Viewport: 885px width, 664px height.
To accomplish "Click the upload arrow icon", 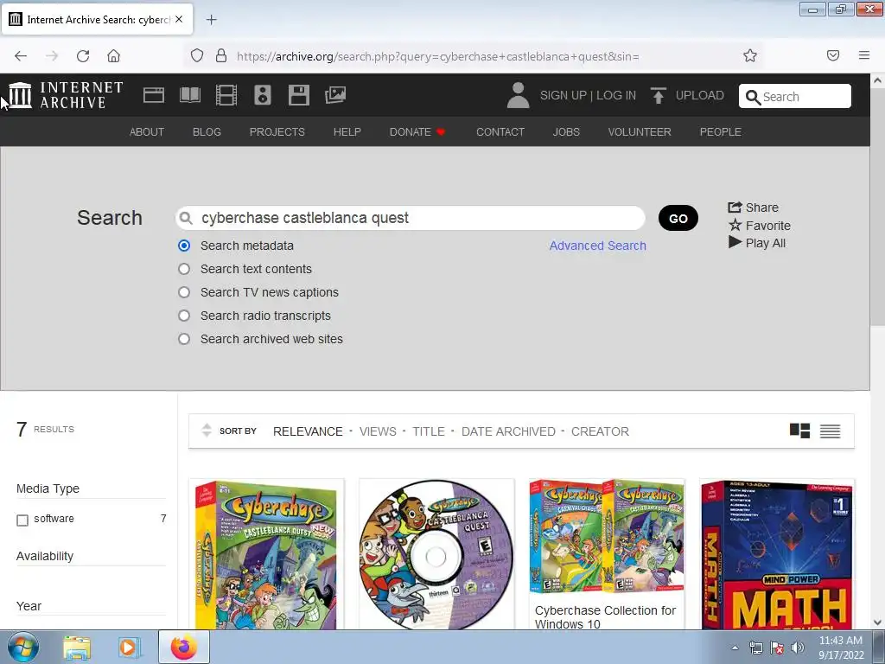I will 658,95.
